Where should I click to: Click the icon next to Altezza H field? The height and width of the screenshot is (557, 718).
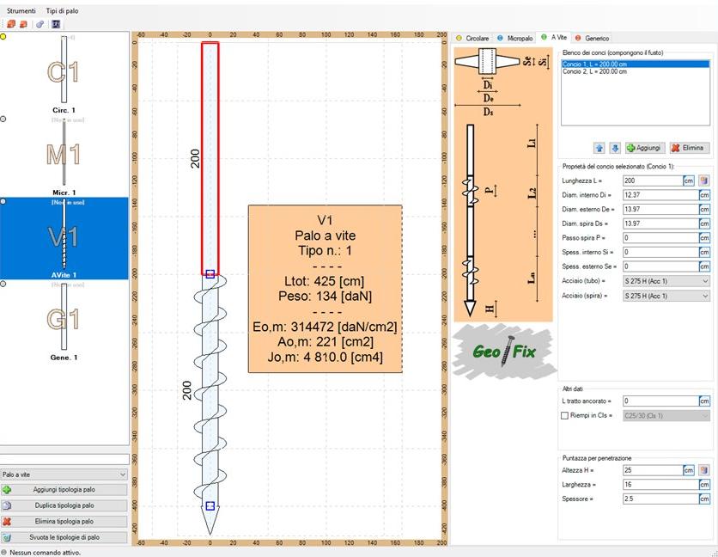tap(704, 470)
